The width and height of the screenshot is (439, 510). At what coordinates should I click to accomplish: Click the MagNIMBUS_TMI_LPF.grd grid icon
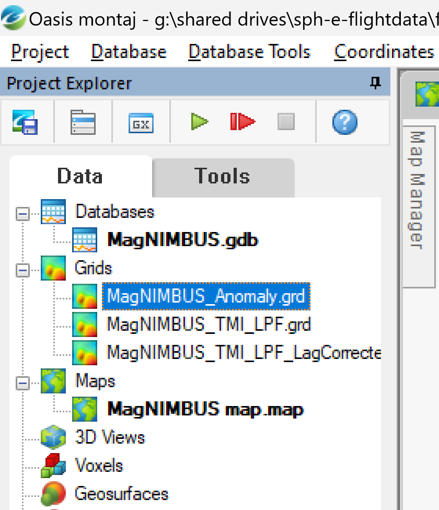85,324
